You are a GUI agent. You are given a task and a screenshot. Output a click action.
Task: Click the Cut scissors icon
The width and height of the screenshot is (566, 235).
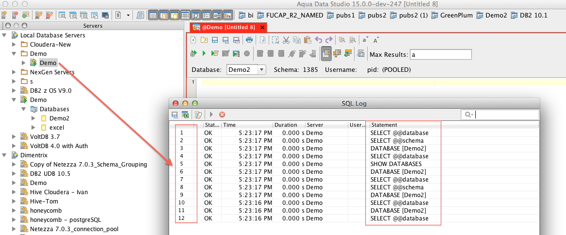[x=286, y=40]
